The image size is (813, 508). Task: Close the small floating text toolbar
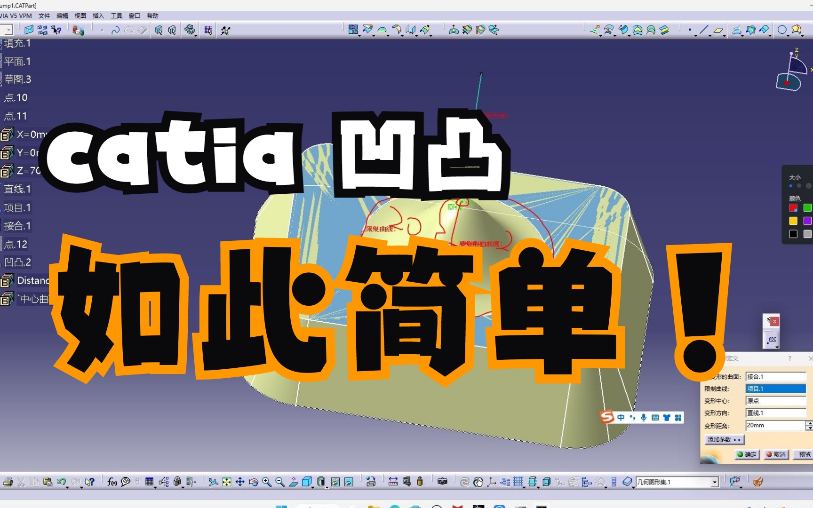pos(774,321)
